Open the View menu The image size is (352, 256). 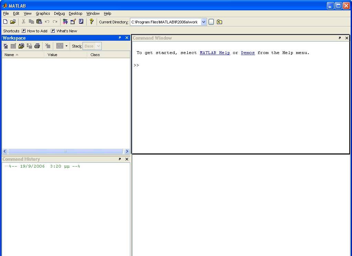point(27,13)
